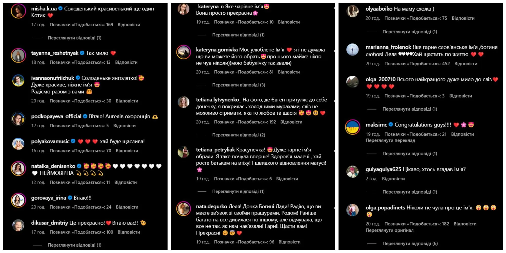The height and width of the screenshot is (253, 506).
Task: Open misha.k.ua profile avatar
Action: coord(18,11)
